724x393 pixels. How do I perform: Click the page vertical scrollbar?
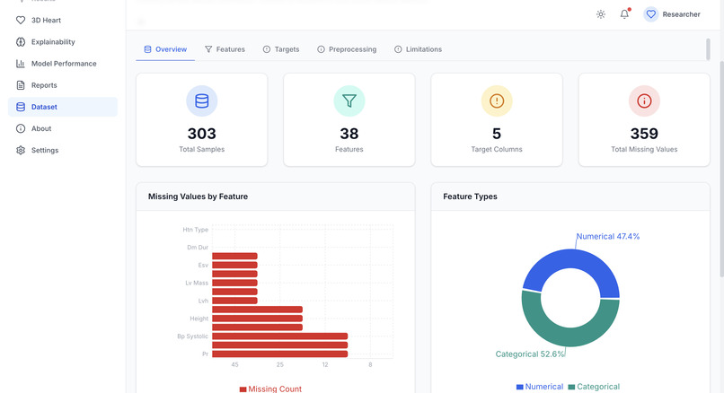pyautogui.click(x=721, y=169)
